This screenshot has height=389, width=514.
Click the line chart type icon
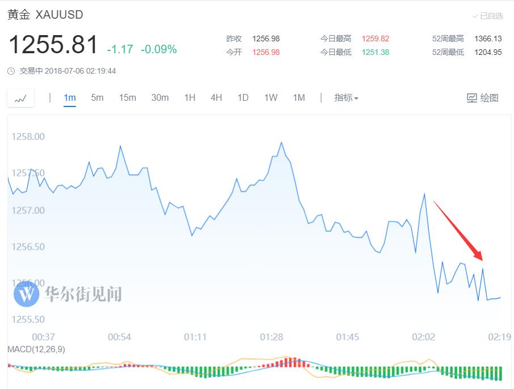pyautogui.click(x=20, y=99)
